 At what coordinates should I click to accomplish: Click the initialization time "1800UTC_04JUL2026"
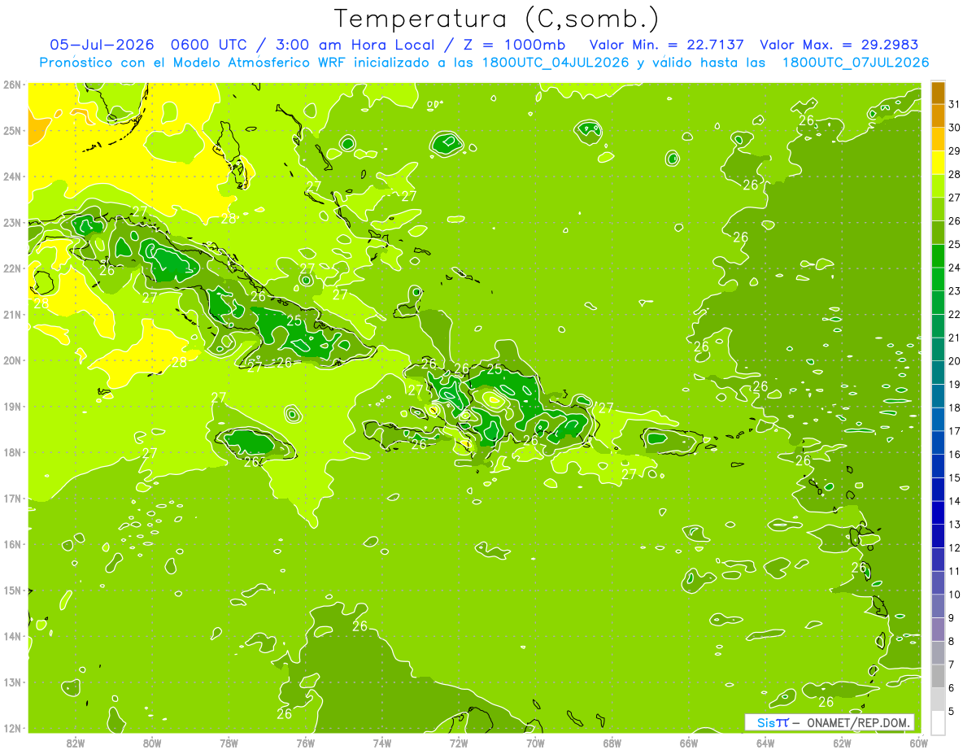click(x=556, y=63)
